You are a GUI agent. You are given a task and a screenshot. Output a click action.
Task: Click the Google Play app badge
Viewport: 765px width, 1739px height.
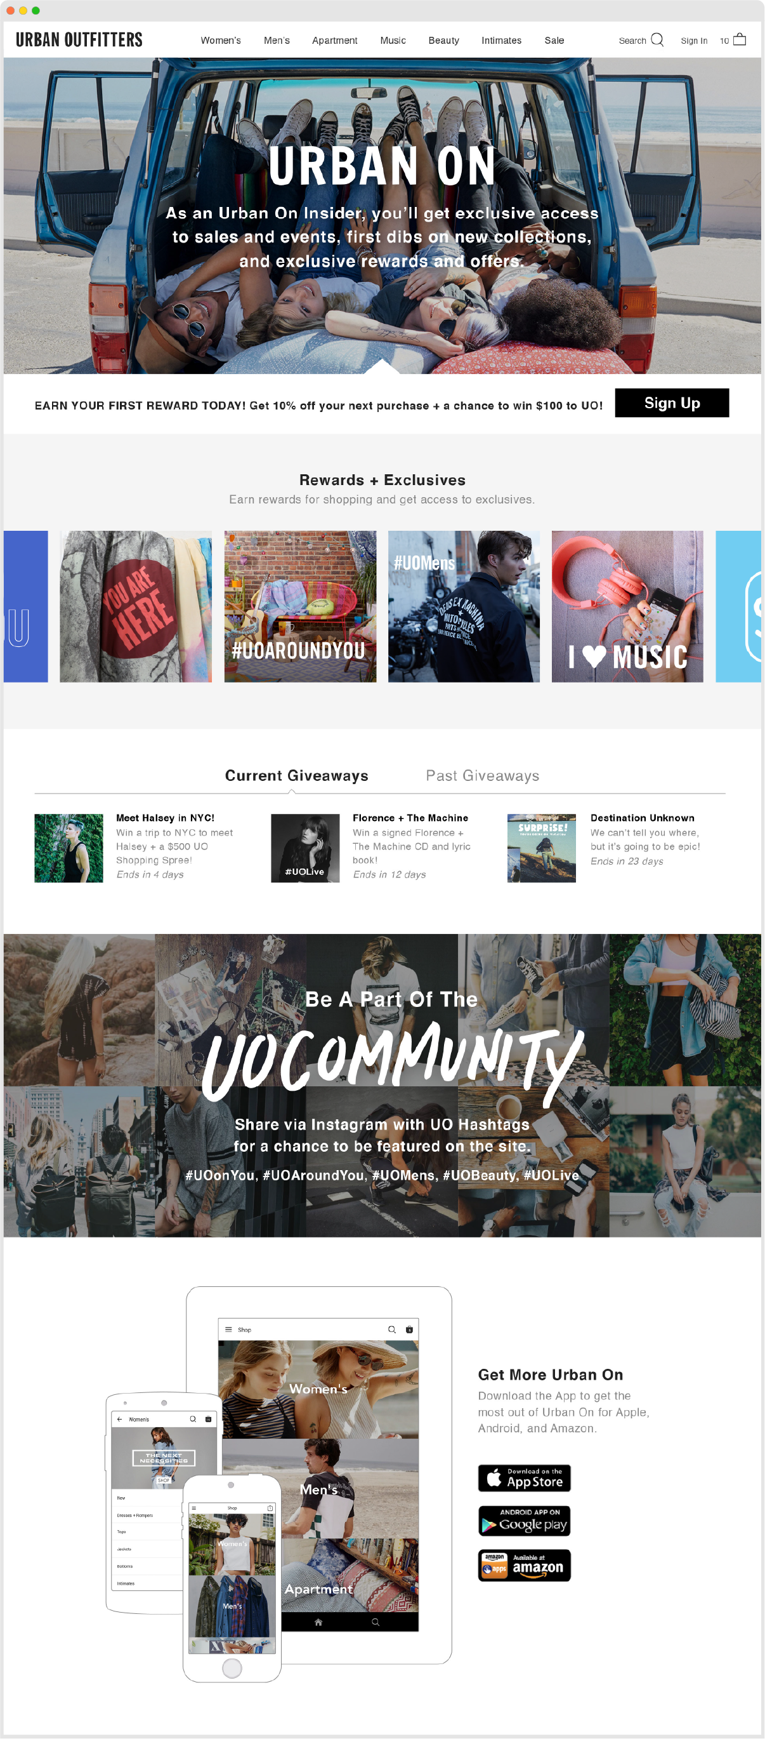point(524,1521)
